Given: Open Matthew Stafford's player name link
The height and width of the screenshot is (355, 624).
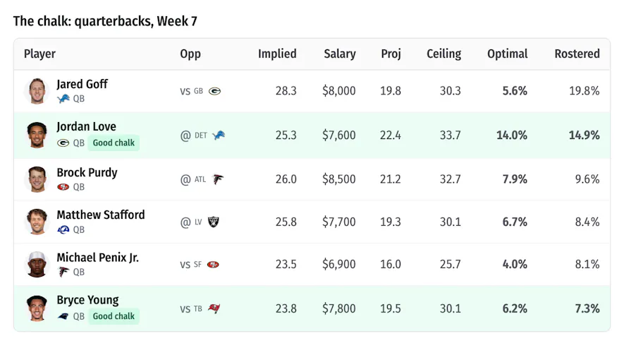Looking at the screenshot, I should click(x=101, y=215).
